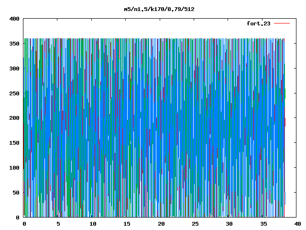Click the y-axis label 250

[14, 93]
